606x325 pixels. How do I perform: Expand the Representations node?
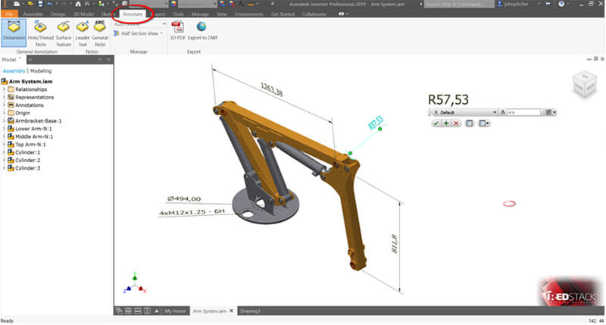point(5,97)
